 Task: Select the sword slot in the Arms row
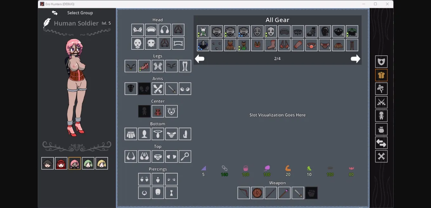[171, 89]
